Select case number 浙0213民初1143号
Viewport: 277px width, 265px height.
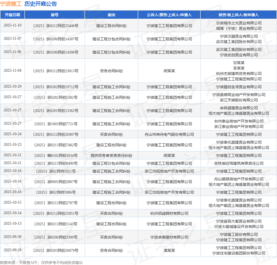tap(56, 224)
